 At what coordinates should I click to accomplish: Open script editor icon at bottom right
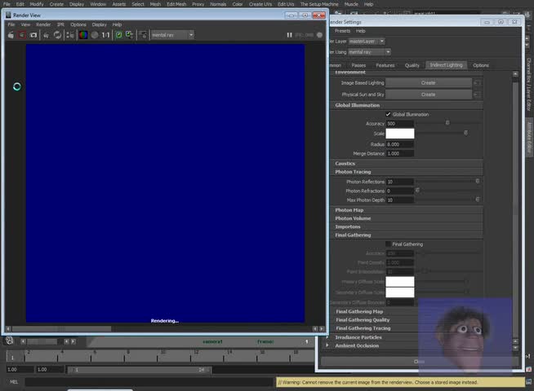point(528,382)
